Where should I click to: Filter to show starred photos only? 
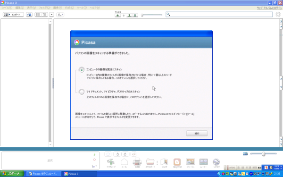117,16
